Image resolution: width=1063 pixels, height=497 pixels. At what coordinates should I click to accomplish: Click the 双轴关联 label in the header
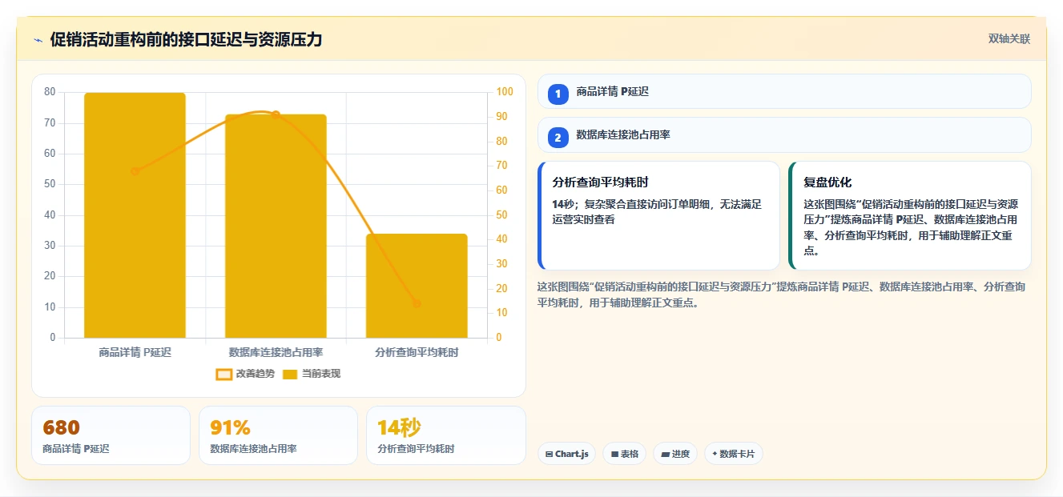pos(1009,38)
